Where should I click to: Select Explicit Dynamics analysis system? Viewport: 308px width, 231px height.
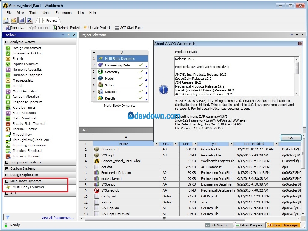[26, 64]
